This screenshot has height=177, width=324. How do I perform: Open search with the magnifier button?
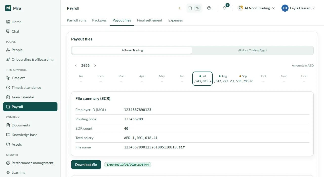point(194,8)
